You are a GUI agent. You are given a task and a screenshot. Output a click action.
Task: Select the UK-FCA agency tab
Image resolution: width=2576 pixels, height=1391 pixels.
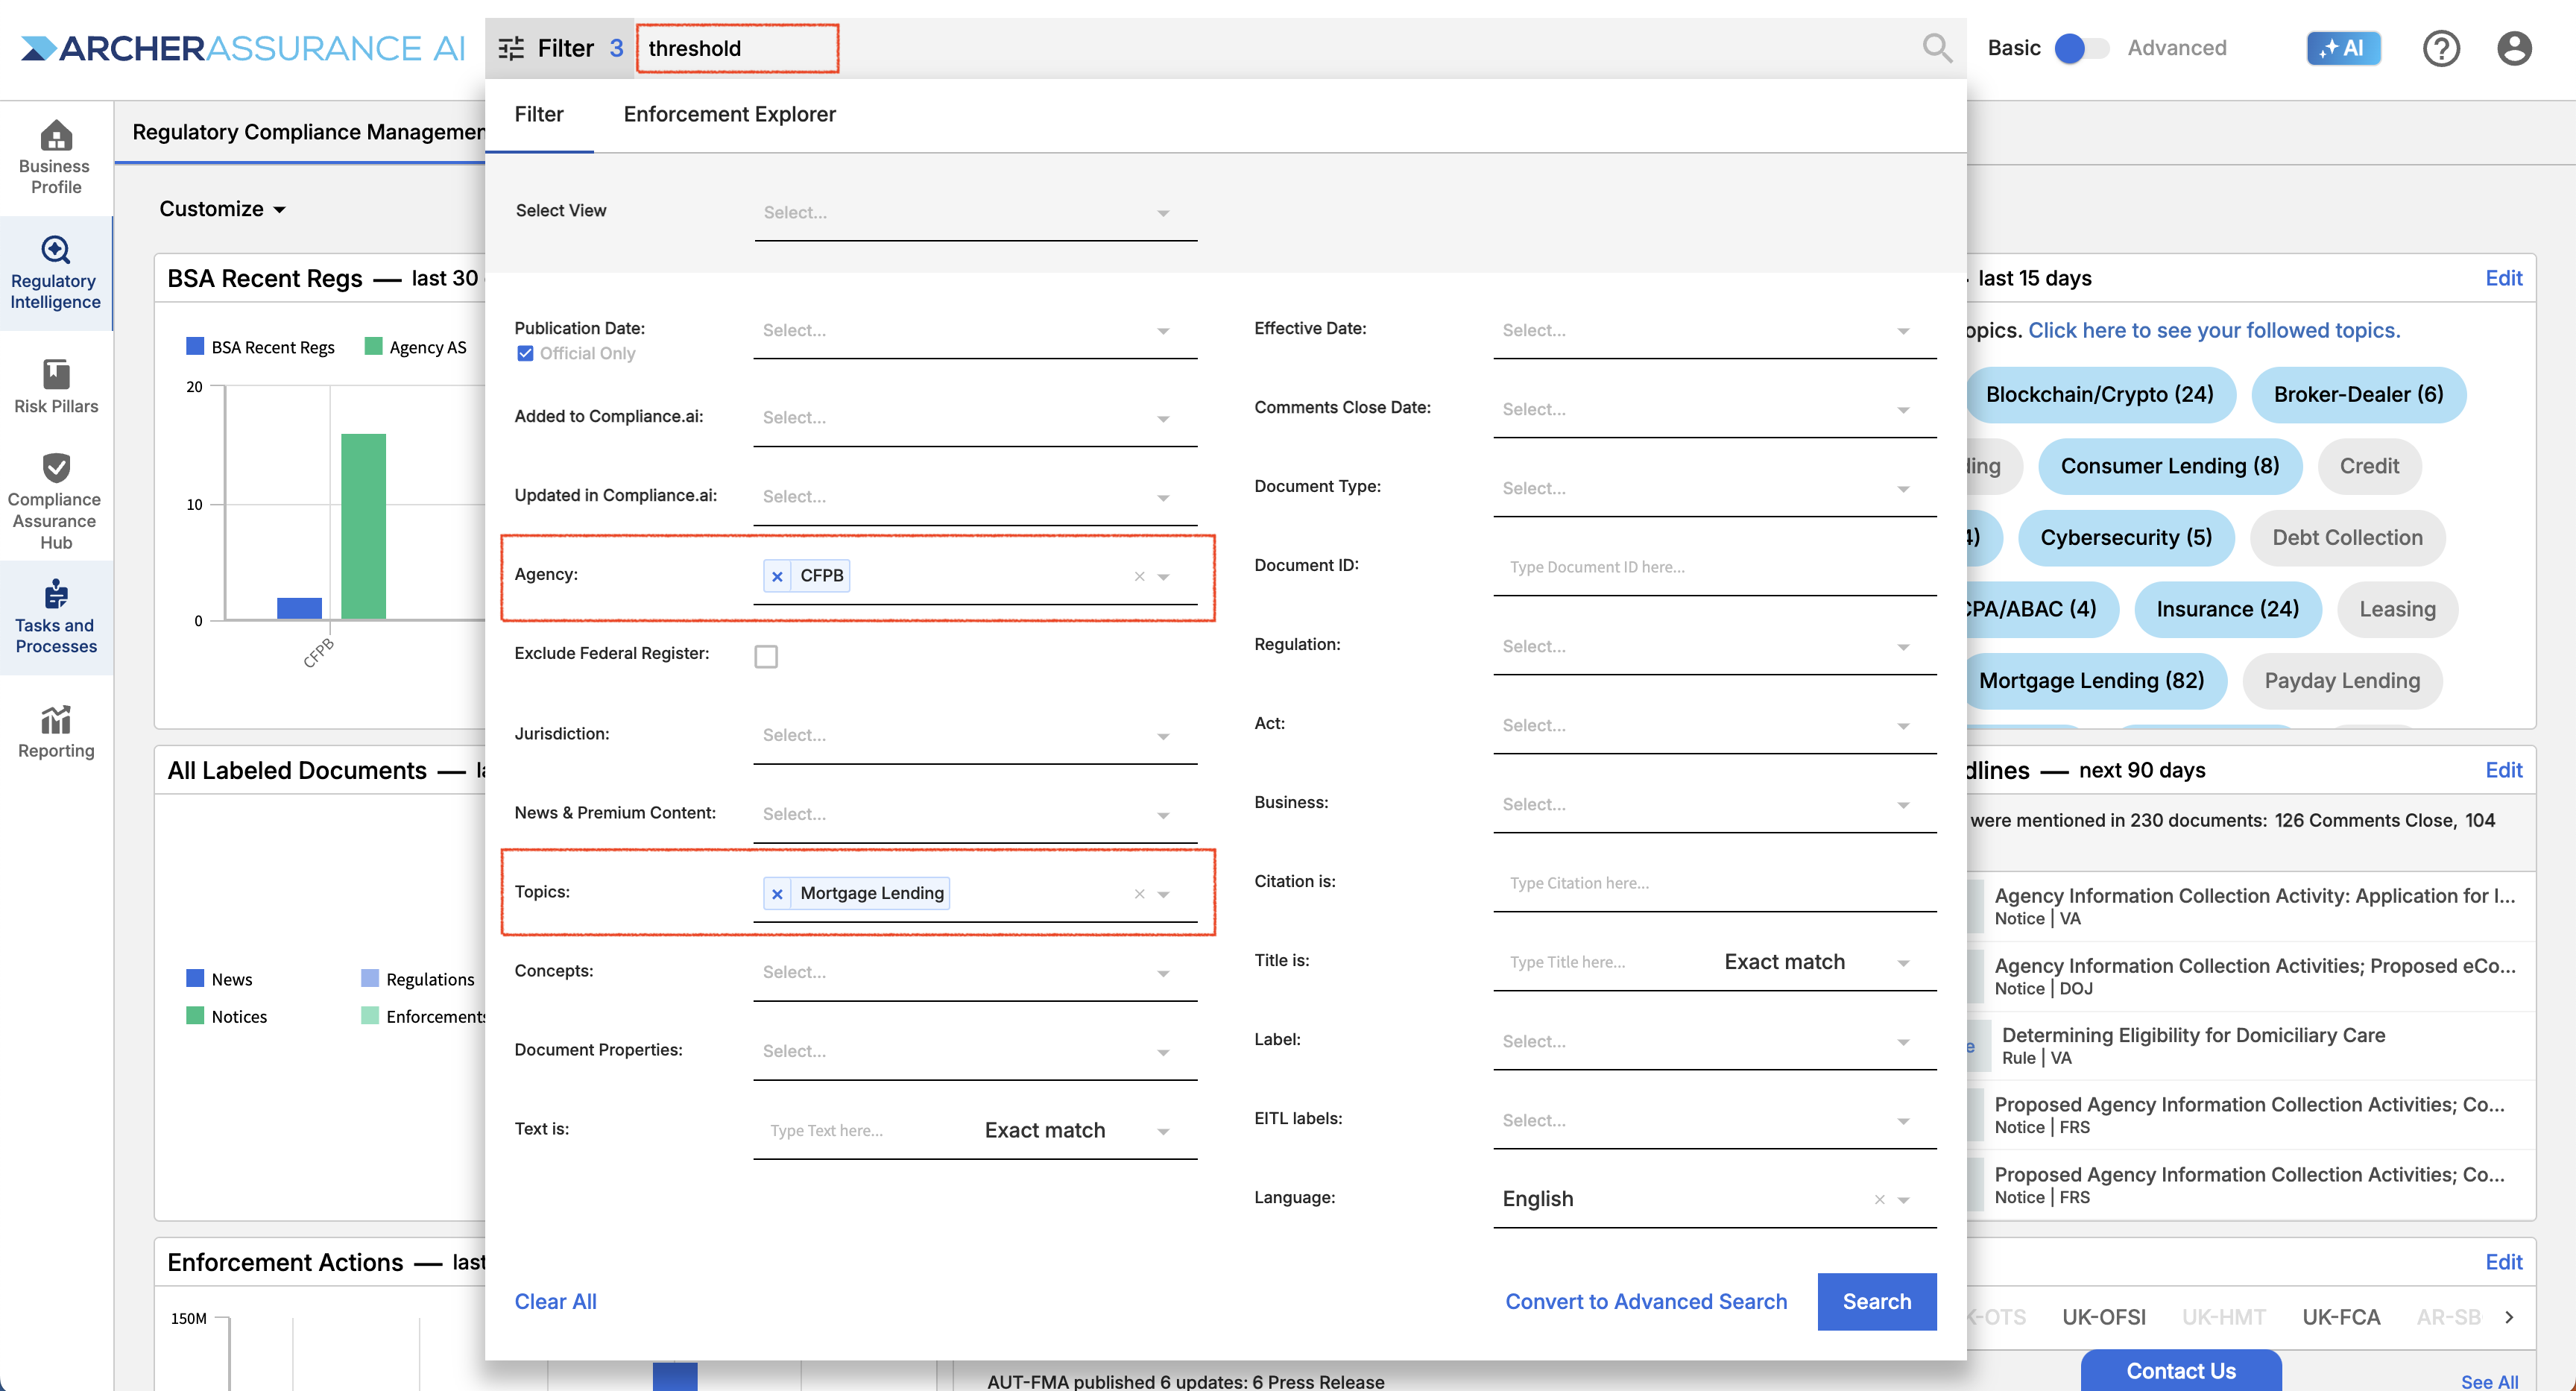coord(2341,1317)
